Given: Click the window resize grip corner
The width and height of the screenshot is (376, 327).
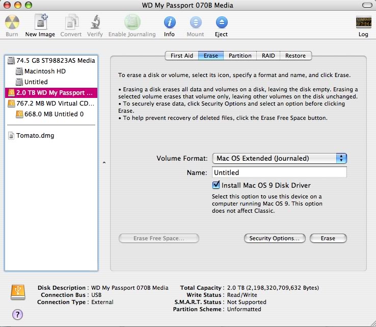Looking at the screenshot, I should click(372, 323).
